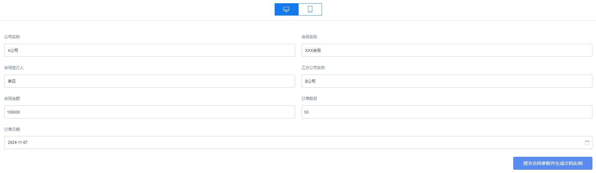Screen dimensions: 596x173
Task: Click the 2024-11-07 date value text
Action: click(x=18, y=142)
